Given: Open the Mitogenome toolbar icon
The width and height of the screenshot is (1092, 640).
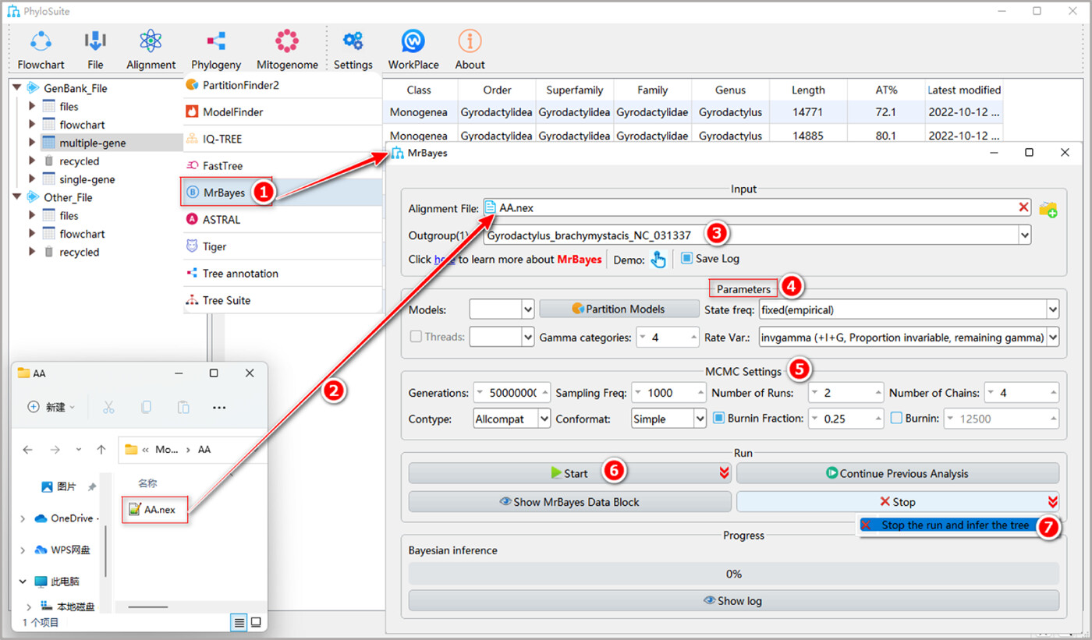Looking at the screenshot, I should click(x=287, y=49).
